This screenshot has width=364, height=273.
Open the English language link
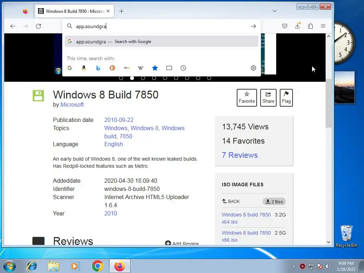tap(113, 144)
